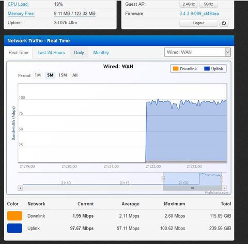Click the Uplink average 97.11 Mbps
The height and width of the screenshot is (244, 248).
[128, 228]
